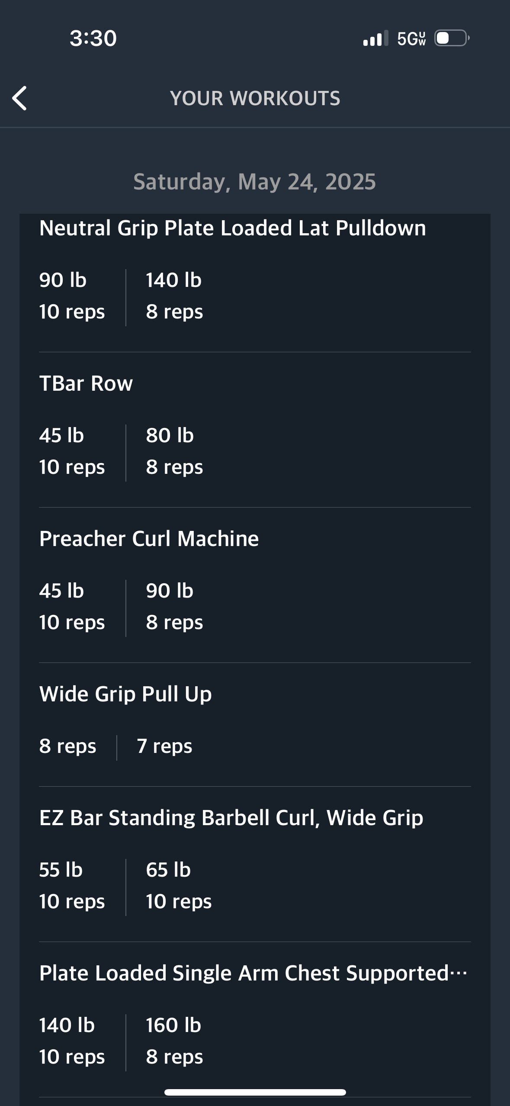Screen dimensions: 510x1106
Task: Tap the back arrow icon
Action: point(19,98)
